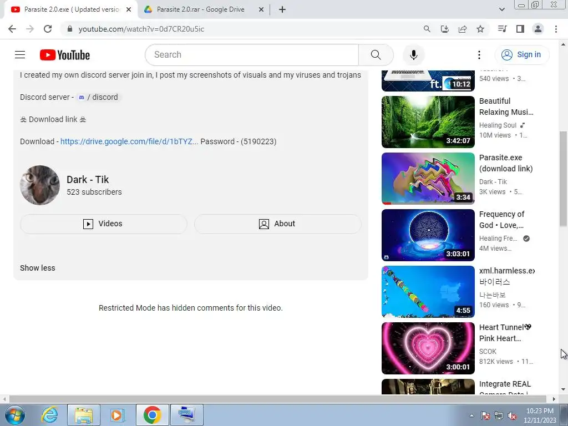The height and width of the screenshot is (426, 568).
Task: Click the About button
Action: pos(277,224)
